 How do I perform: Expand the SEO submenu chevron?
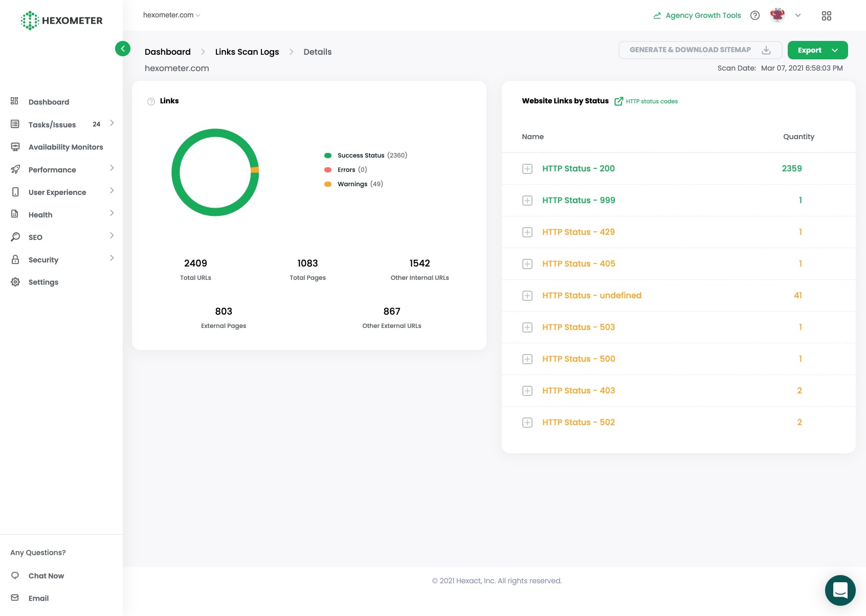pyautogui.click(x=112, y=236)
